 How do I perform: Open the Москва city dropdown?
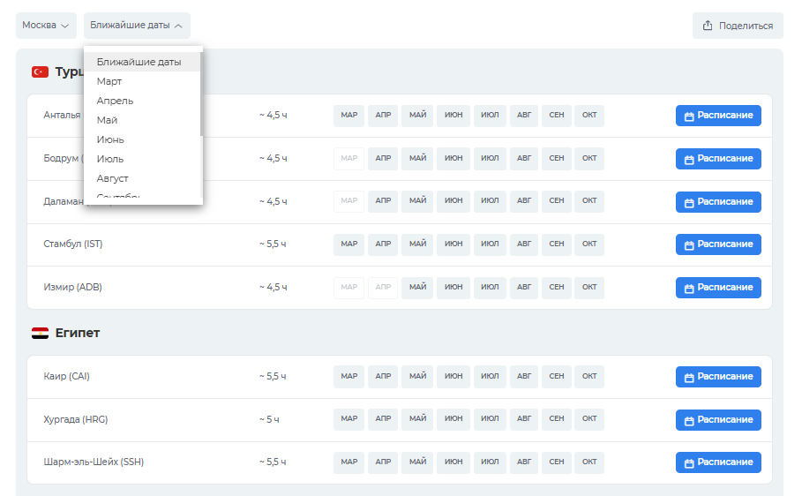click(46, 26)
